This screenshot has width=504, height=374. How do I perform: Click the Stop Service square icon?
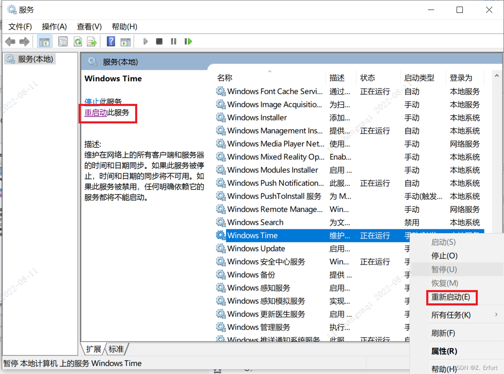(159, 42)
